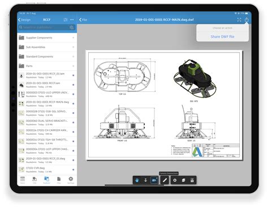This screenshot has width=268, height=207.
Task: Go back using the File button in viewer
Action: 83,20
